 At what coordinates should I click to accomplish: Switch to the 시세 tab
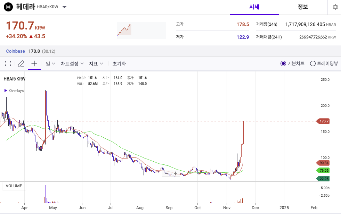click(254, 7)
